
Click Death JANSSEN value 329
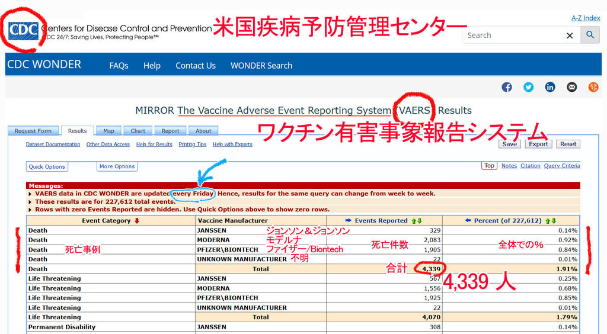coord(435,230)
